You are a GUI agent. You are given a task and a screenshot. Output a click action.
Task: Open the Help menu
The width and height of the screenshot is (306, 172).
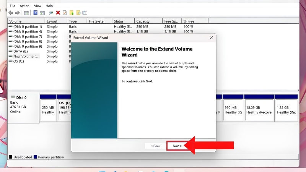49,6
